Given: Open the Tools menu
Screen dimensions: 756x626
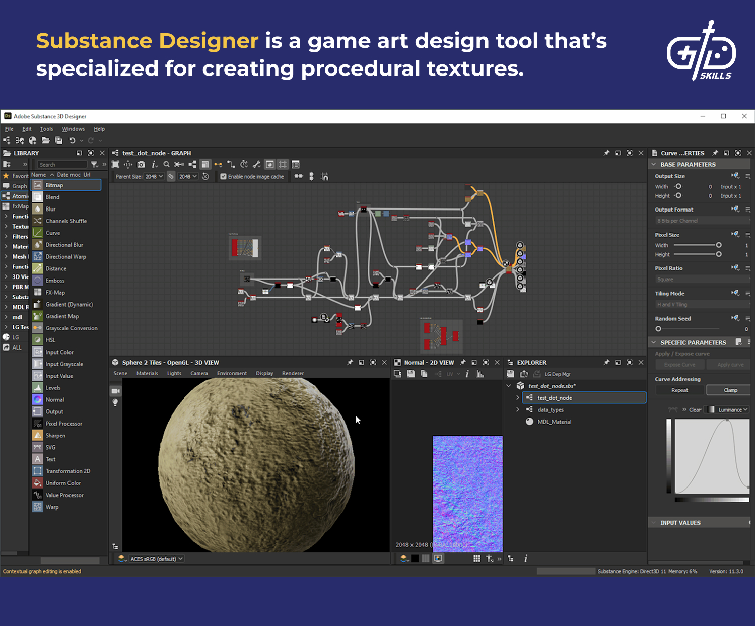Looking at the screenshot, I should click(x=46, y=129).
